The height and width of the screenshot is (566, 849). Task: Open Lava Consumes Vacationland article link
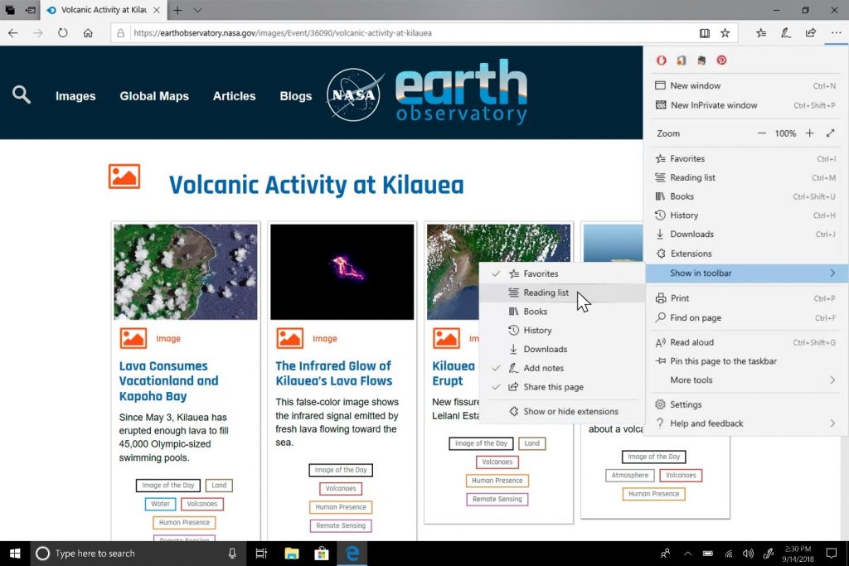coord(168,381)
